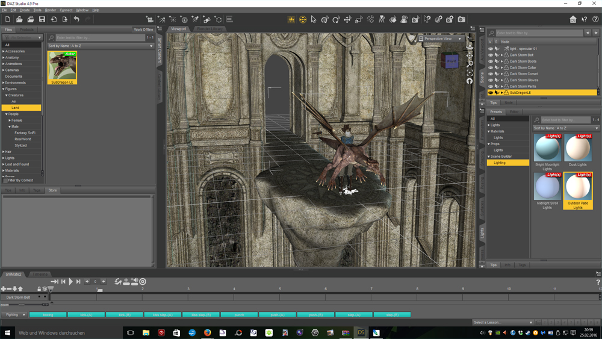This screenshot has width=602, height=339.
Task: Toggle visibility of SubDragonLE node
Action: click(x=491, y=93)
